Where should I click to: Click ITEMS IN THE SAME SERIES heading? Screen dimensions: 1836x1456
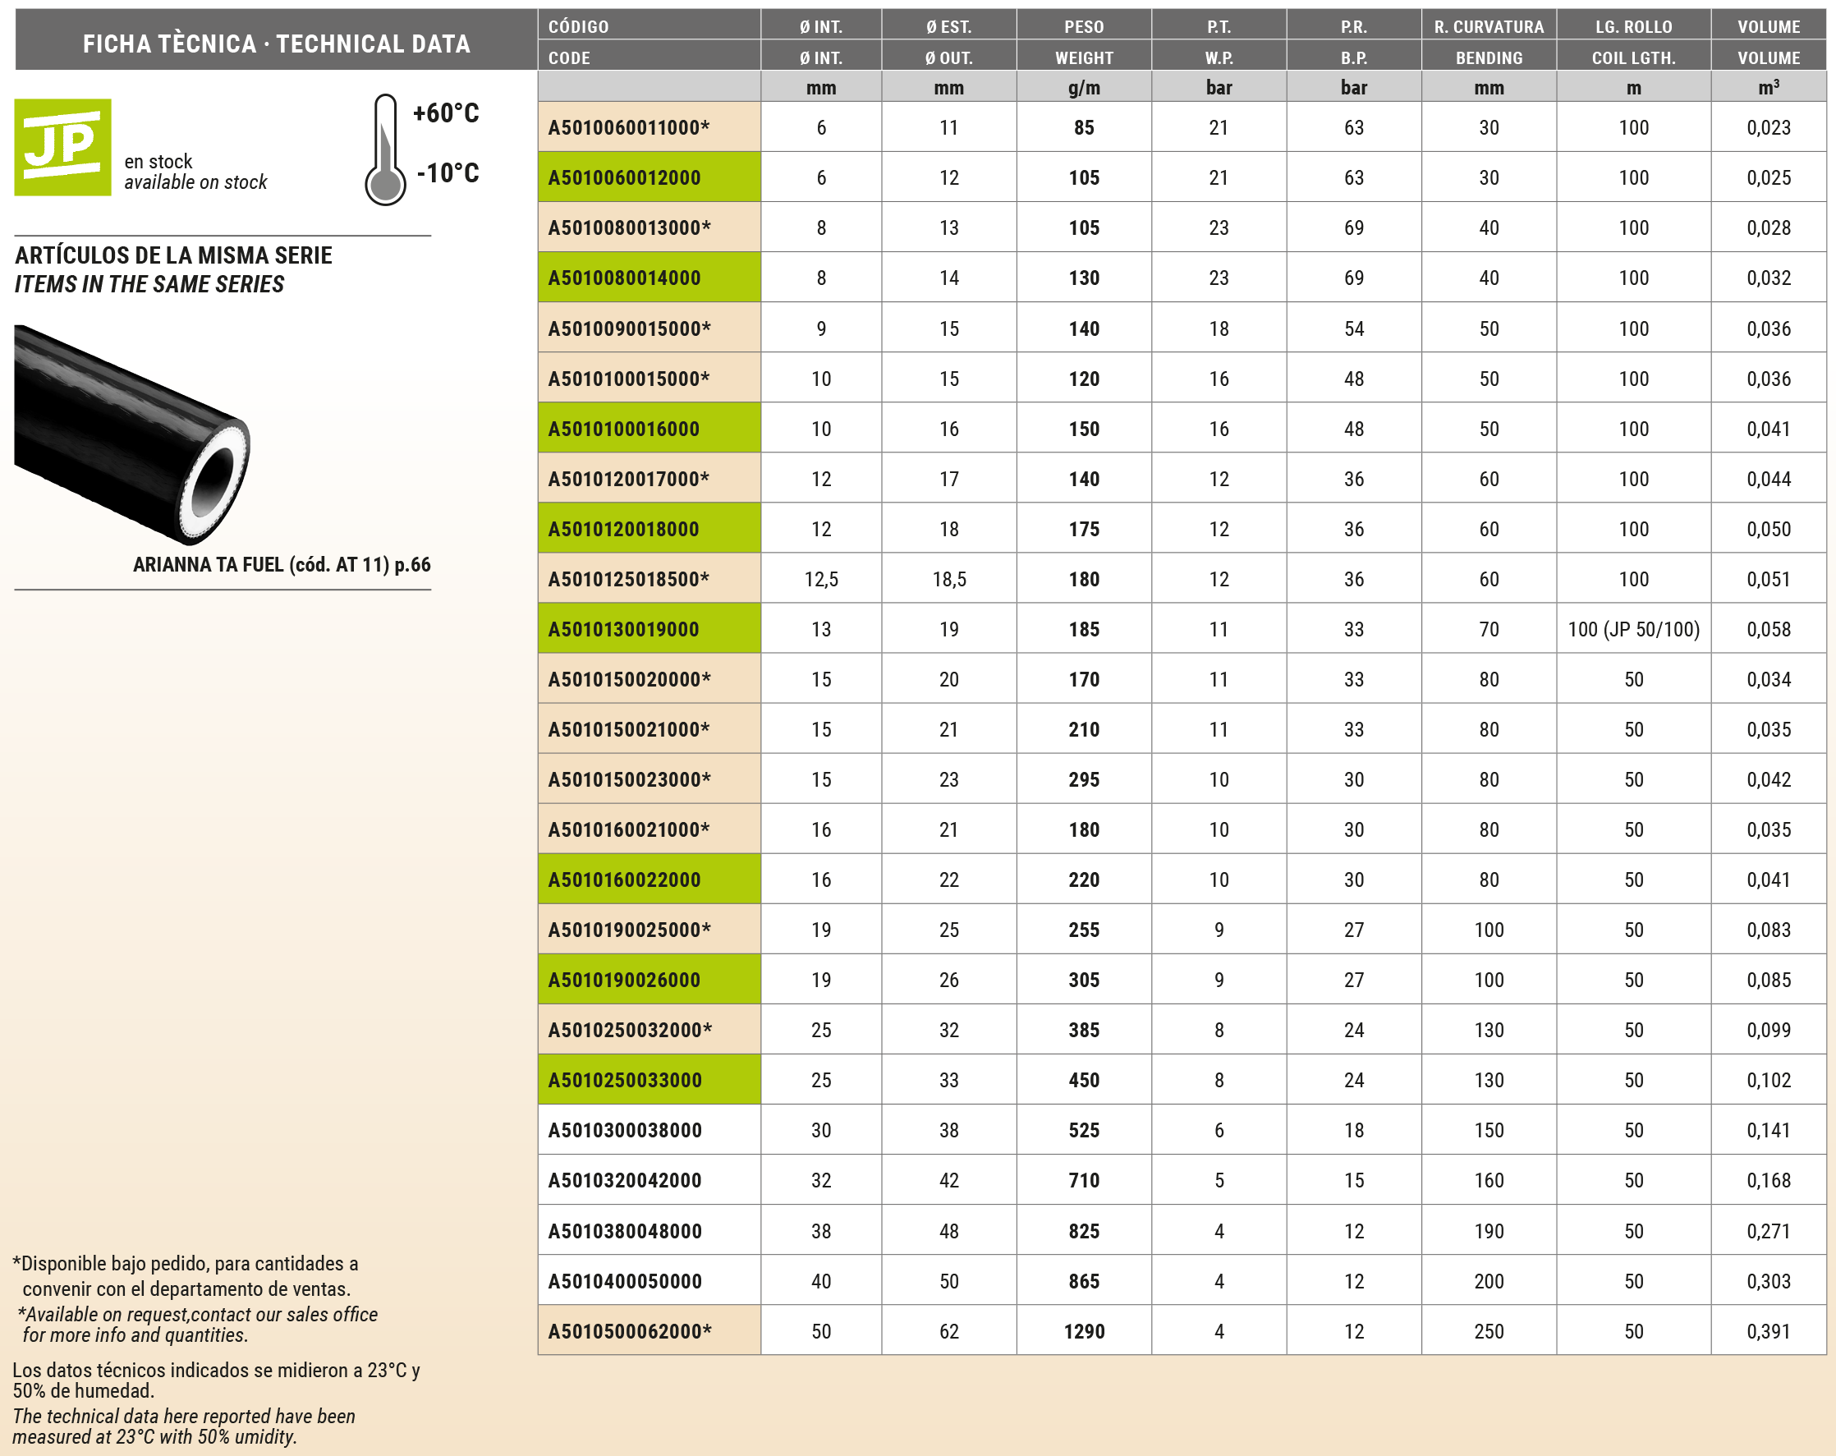pos(149,284)
